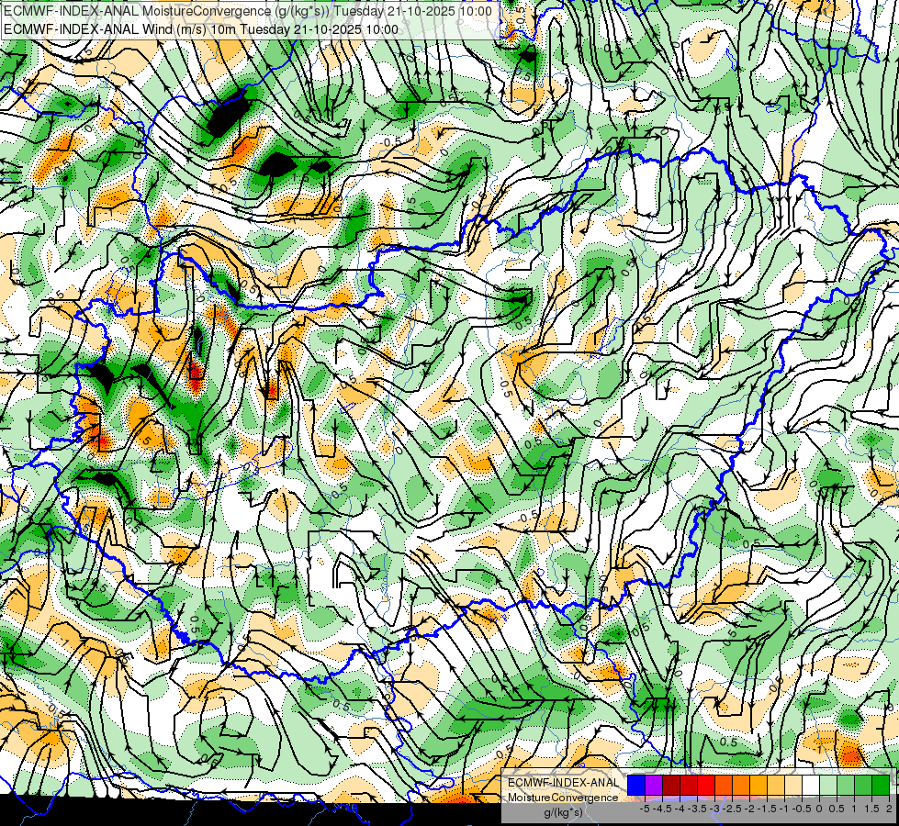Viewport: 899px width, 826px height.
Task: Click the legend scale value '-1.5'
Action: click(x=767, y=809)
